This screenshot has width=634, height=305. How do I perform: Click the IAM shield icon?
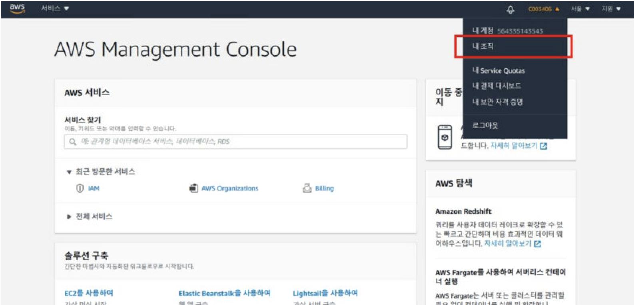click(x=80, y=188)
